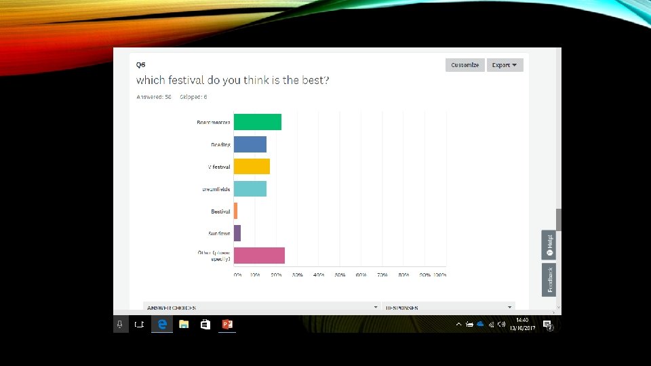Image resolution: width=651 pixels, height=366 pixels.
Task: Click the 'Answered: 56' text
Action: point(154,97)
